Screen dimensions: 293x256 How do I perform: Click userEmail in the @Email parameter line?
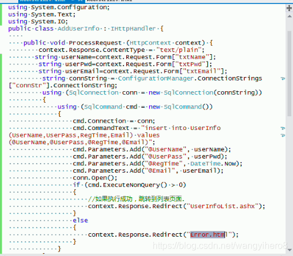(199, 171)
